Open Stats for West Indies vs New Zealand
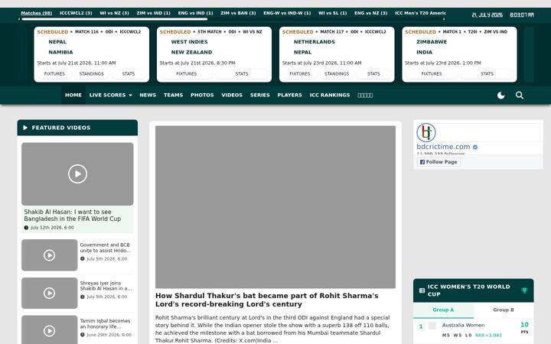 coord(242,73)
